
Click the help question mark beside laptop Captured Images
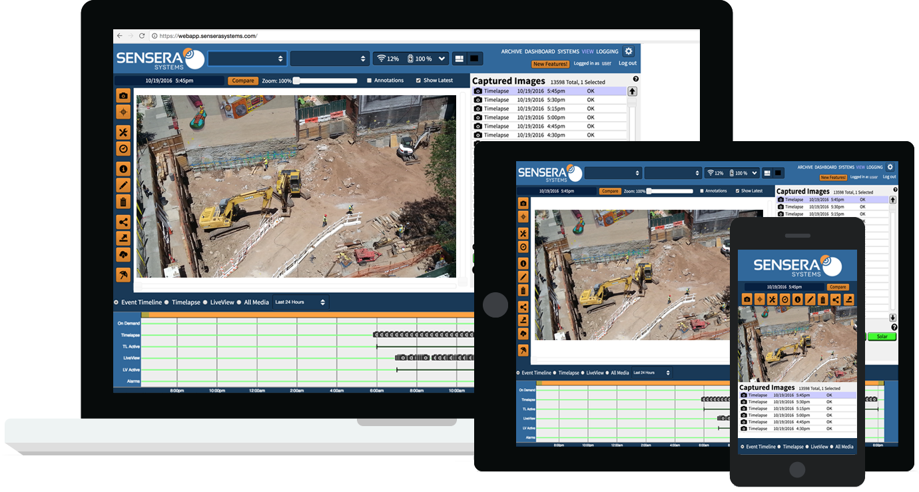point(636,79)
